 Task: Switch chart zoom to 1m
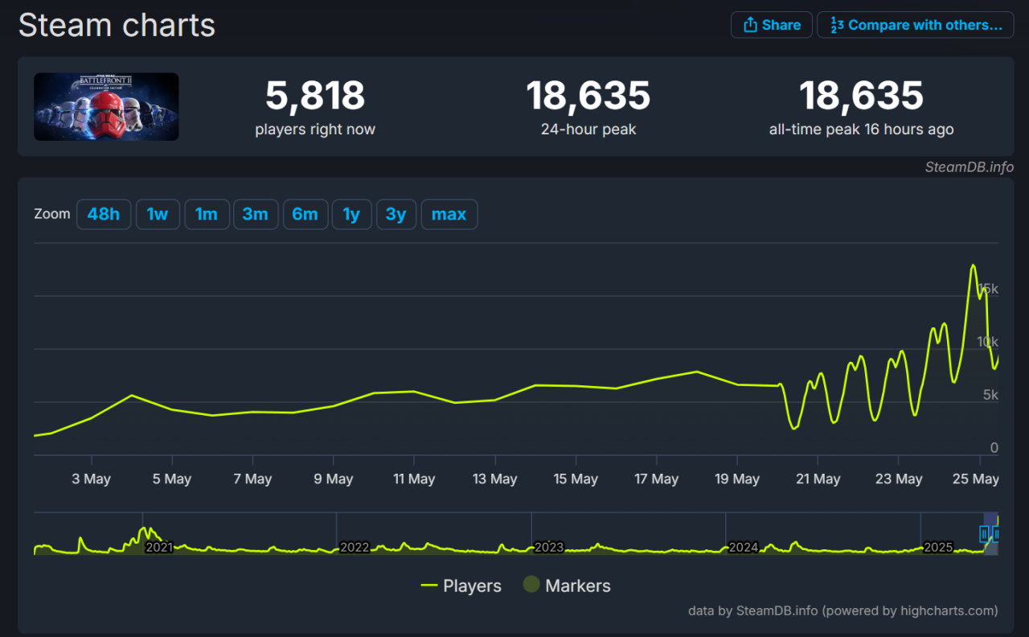(x=207, y=215)
